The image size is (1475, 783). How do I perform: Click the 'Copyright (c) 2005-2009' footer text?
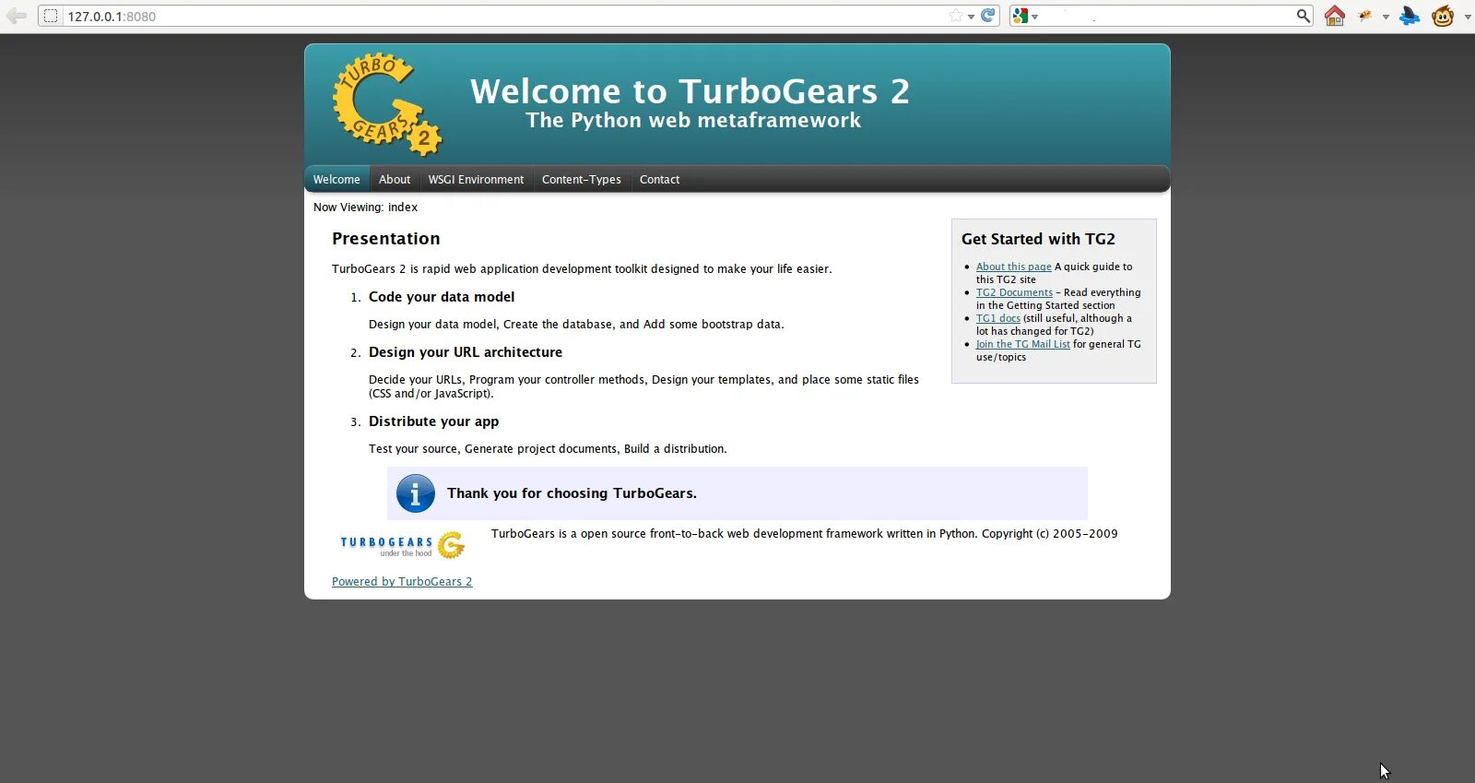point(1050,533)
